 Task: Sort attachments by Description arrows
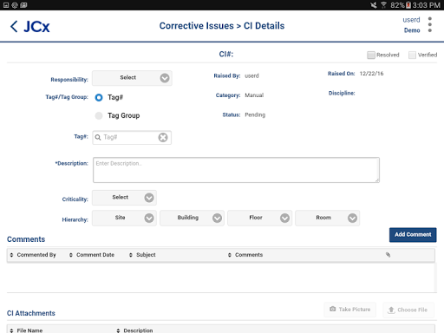point(118,330)
